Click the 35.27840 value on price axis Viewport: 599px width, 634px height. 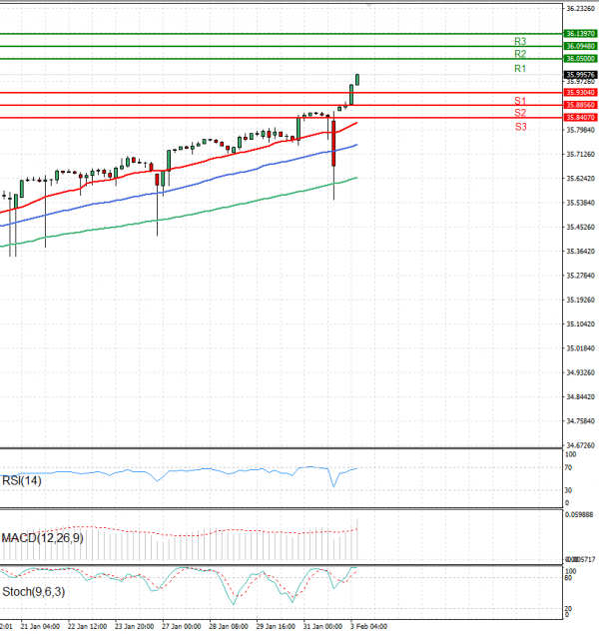click(580, 276)
